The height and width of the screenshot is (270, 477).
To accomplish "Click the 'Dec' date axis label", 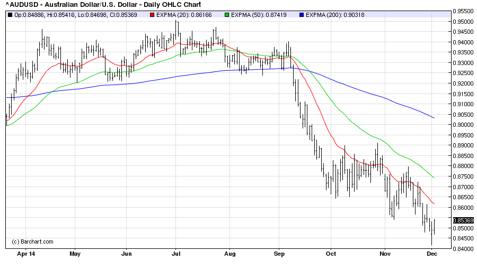I will point(431,254).
